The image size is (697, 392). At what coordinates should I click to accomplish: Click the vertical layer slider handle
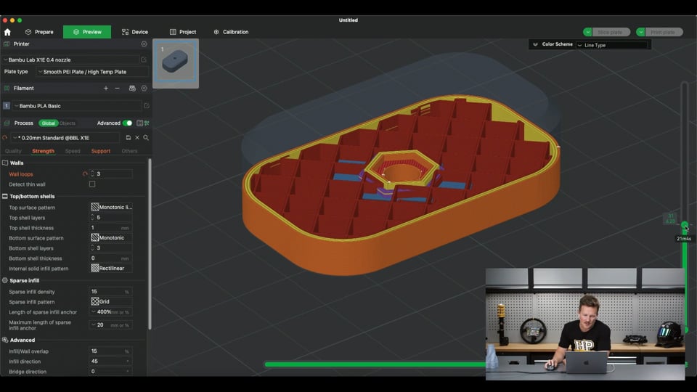coord(685,225)
